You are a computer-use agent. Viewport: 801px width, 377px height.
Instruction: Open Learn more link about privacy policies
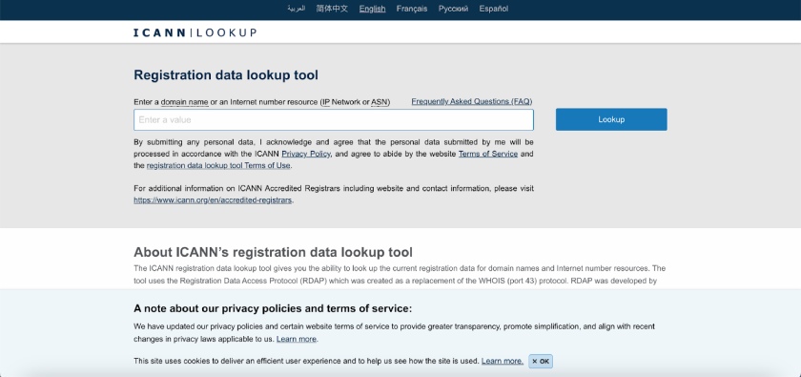coord(297,339)
